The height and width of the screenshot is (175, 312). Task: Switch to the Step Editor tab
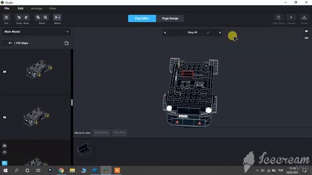tap(142, 18)
